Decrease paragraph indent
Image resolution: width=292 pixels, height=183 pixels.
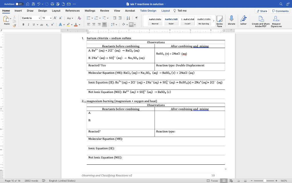pos(115,18)
